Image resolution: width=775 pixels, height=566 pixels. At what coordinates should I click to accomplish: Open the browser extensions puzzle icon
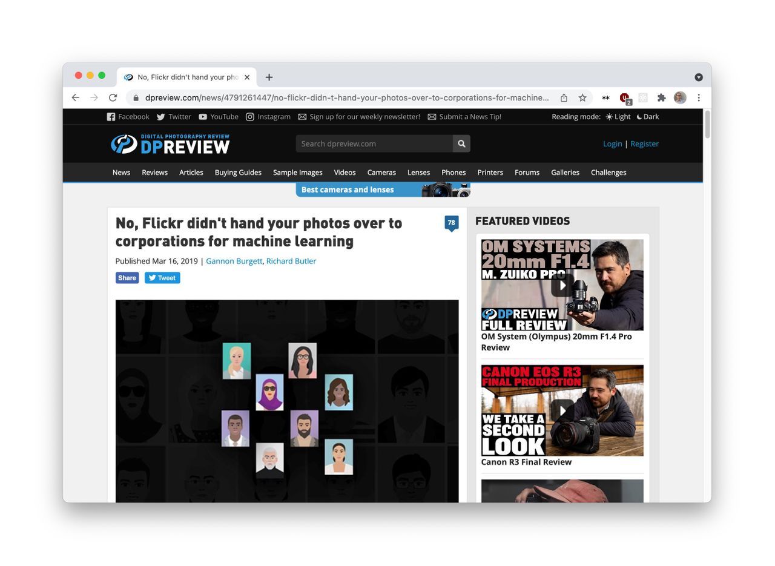tap(661, 97)
